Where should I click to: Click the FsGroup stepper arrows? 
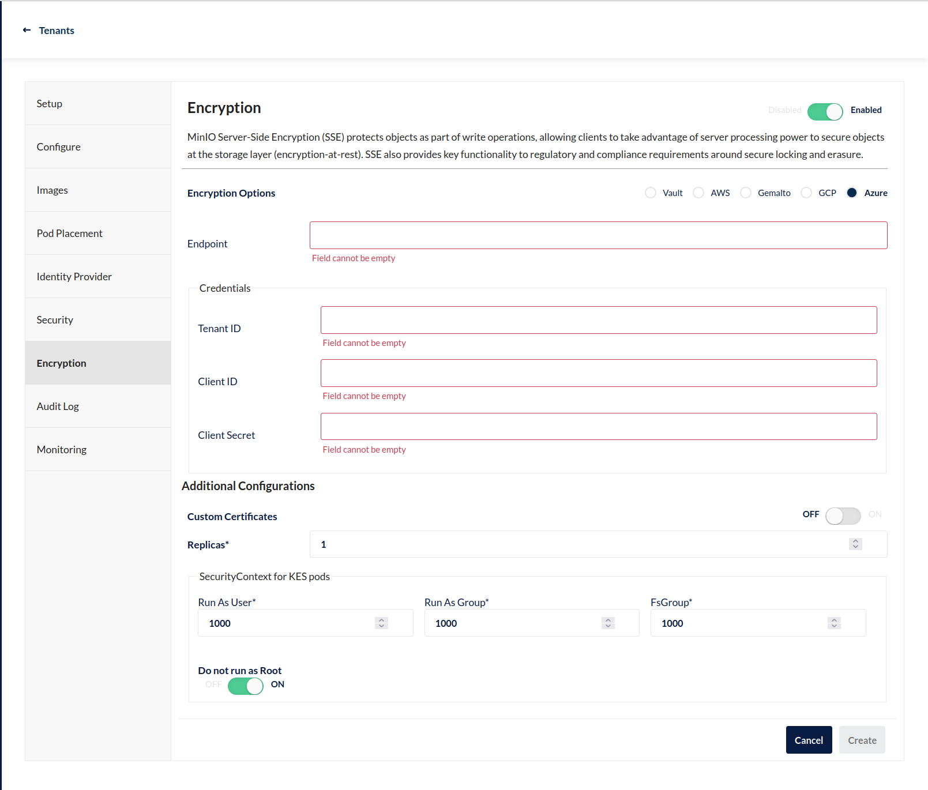[834, 623]
